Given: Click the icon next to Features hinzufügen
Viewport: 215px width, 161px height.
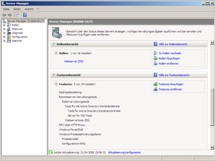Looking at the screenshot, I should coord(156,84).
